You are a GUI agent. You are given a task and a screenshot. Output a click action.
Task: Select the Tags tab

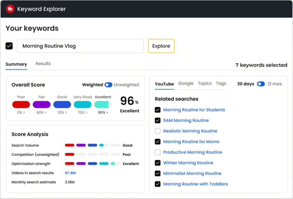(x=221, y=84)
